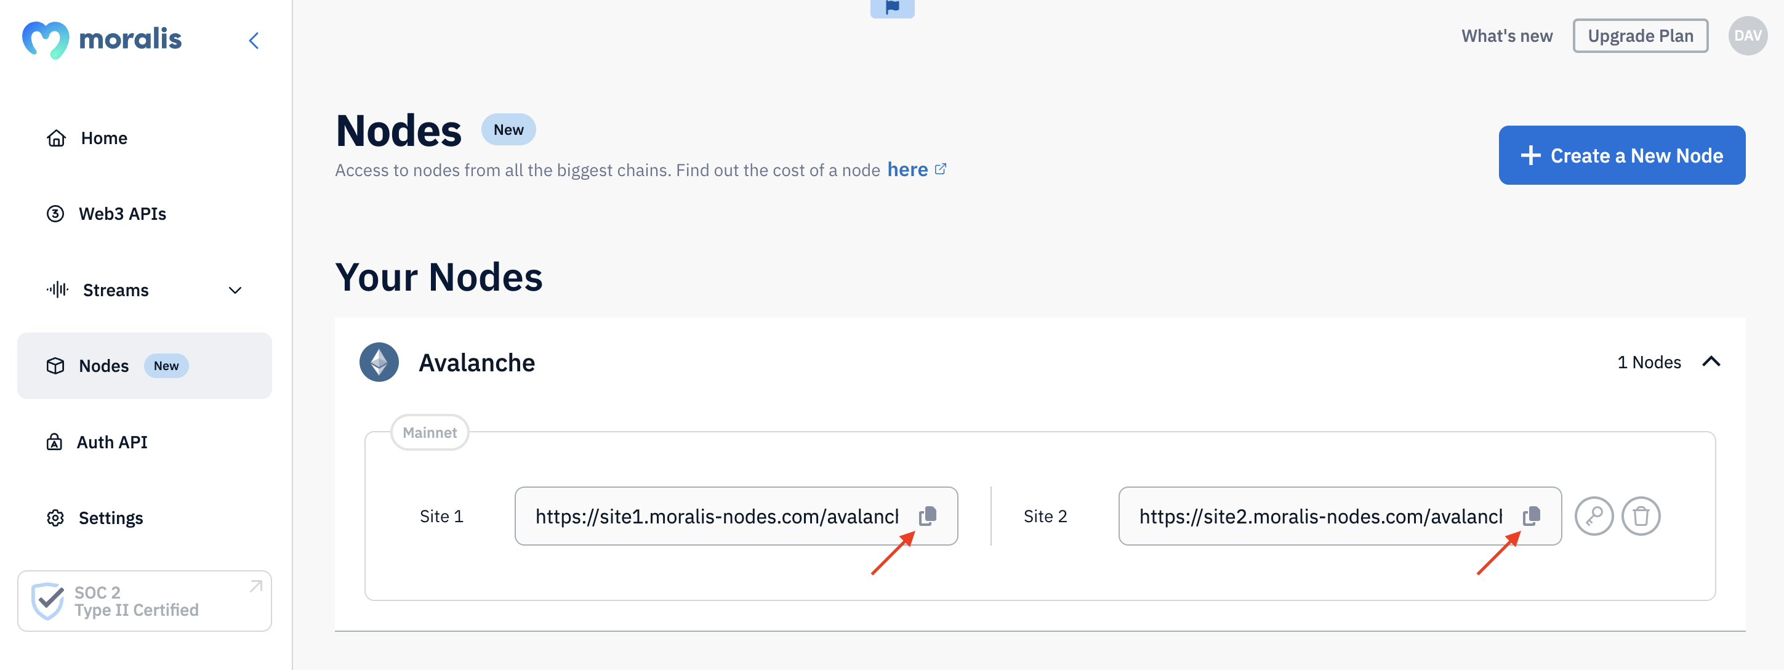Viewport: 1784px width, 670px height.
Task: Expand the Streams submenu chevron
Action: coord(235,290)
